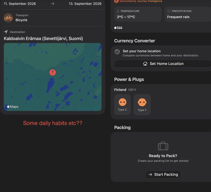Click the Type F plug icon

click(x=142, y=103)
